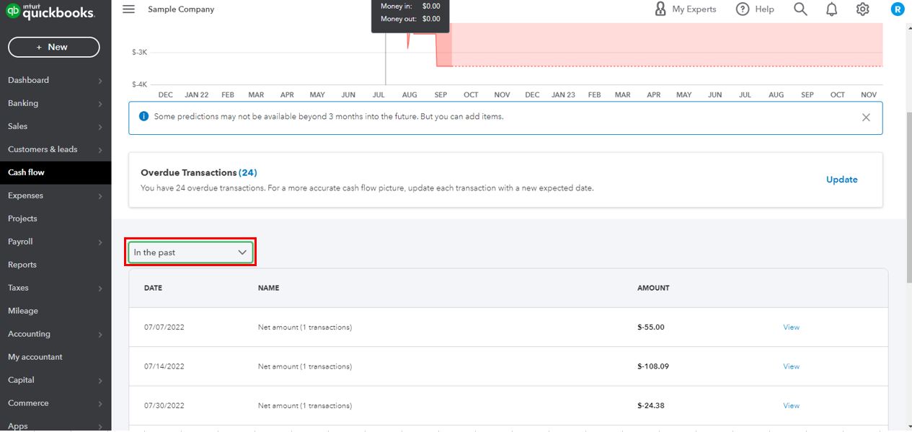
Task: Open Commerce in the sidebar
Action: pyautogui.click(x=28, y=403)
